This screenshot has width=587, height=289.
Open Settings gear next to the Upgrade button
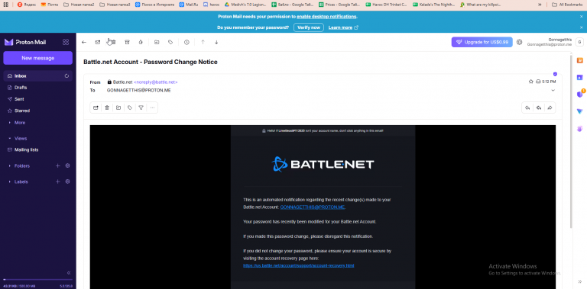(x=519, y=42)
